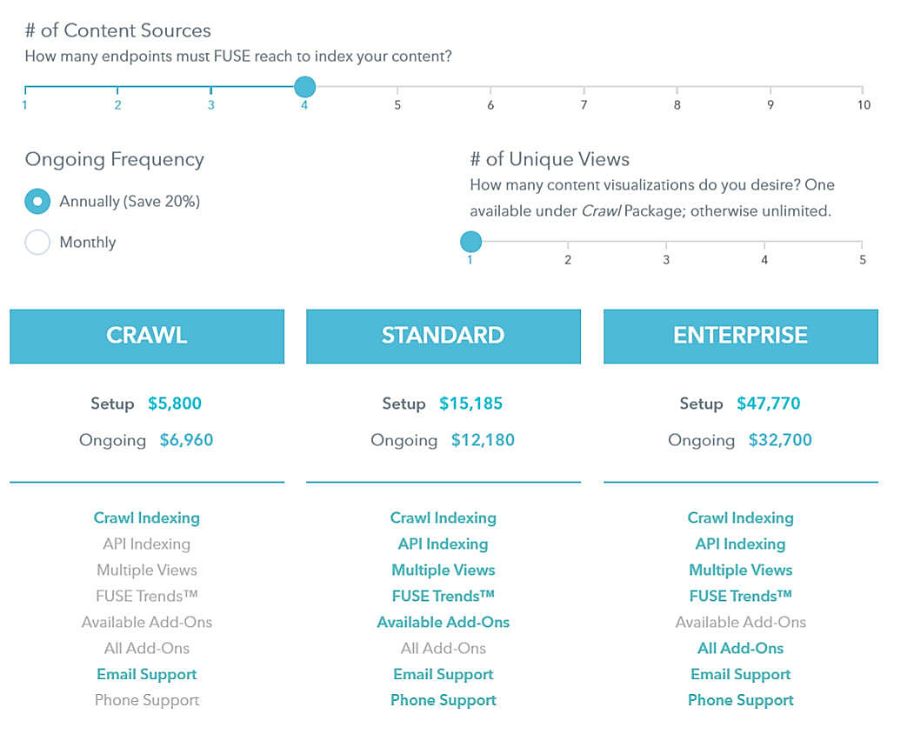Select FUSE Trends link in STANDARD column

(443, 596)
